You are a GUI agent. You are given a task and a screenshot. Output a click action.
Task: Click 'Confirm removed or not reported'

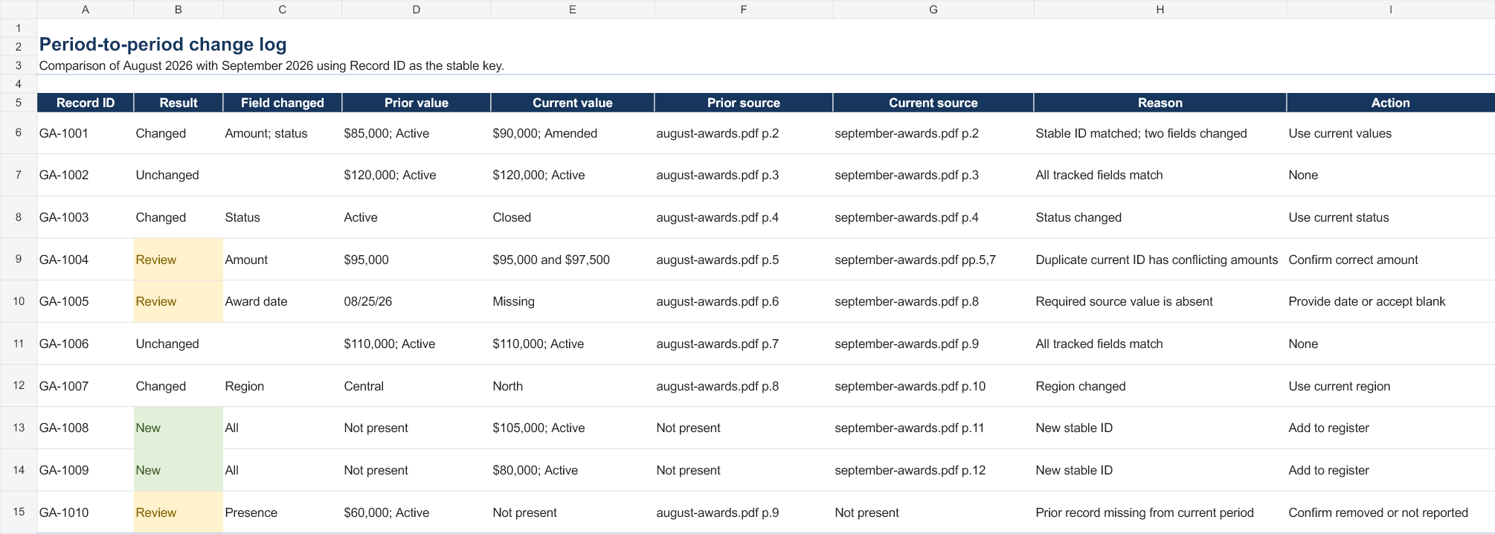point(1391,512)
